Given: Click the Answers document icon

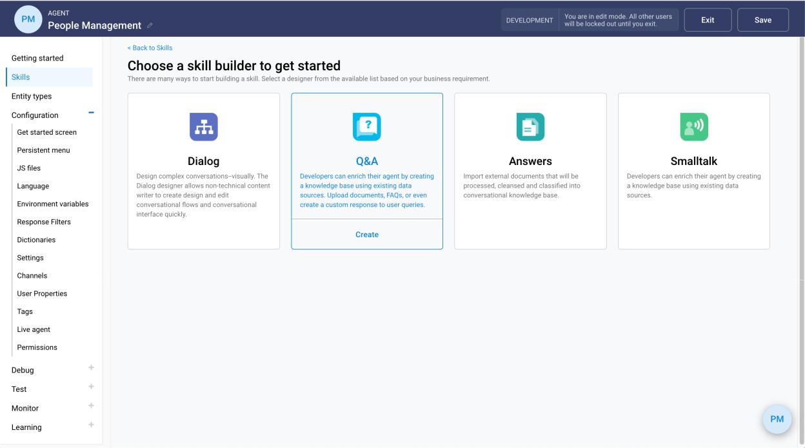Looking at the screenshot, I should point(530,127).
